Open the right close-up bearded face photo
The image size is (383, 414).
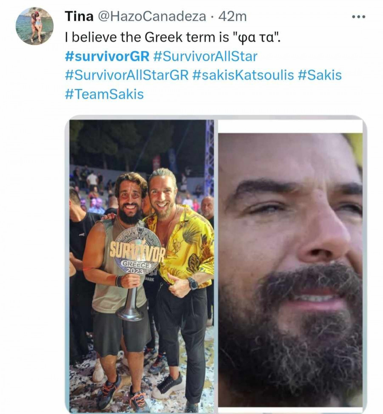point(290,269)
